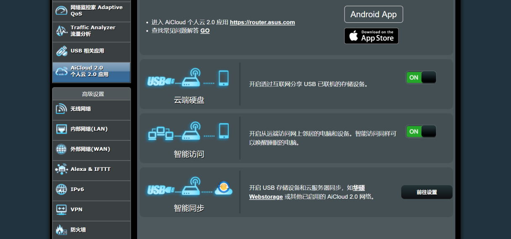The width and height of the screenshot is (511, 239).
Task: Click the 内部网络(LAN) icon
Action: pyautogui.click(x=61, y=129)
